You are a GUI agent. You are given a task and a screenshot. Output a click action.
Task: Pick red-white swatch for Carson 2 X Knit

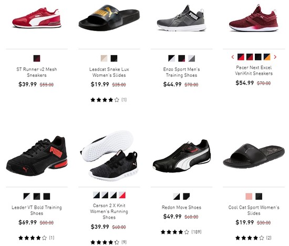point(122,195)
